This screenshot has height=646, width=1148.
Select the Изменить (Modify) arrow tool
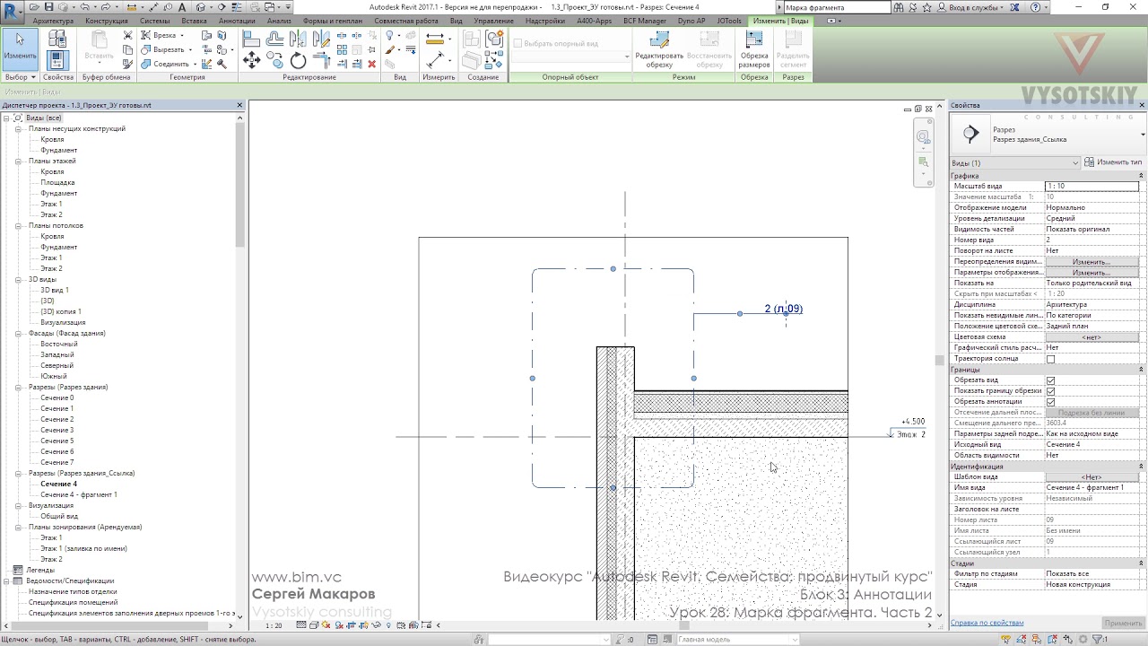(x=20, y=48)
